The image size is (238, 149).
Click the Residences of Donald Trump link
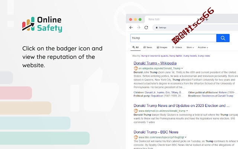point(218,96)
